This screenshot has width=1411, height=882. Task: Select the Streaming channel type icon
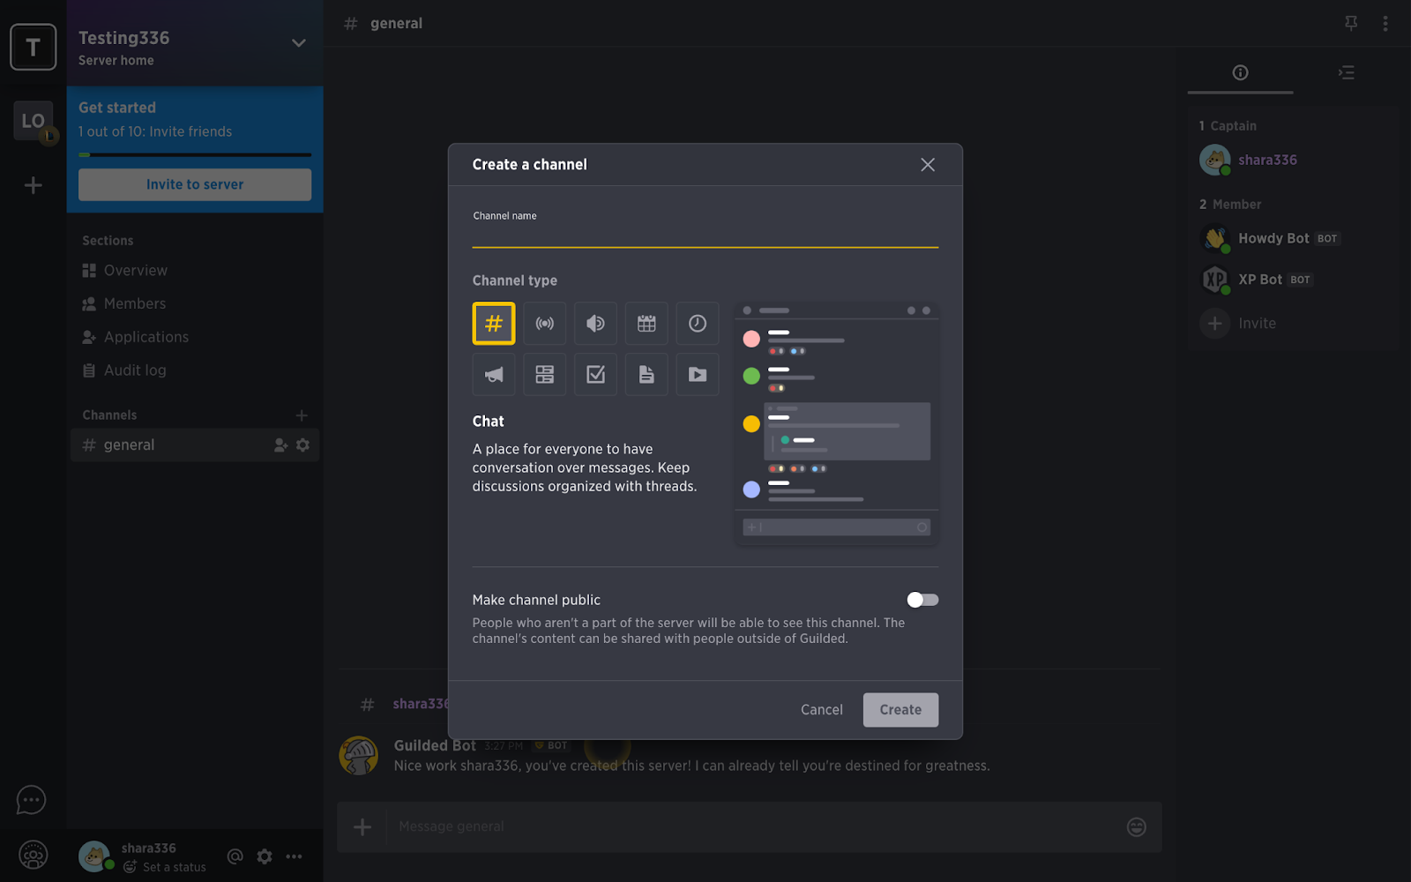545,324
